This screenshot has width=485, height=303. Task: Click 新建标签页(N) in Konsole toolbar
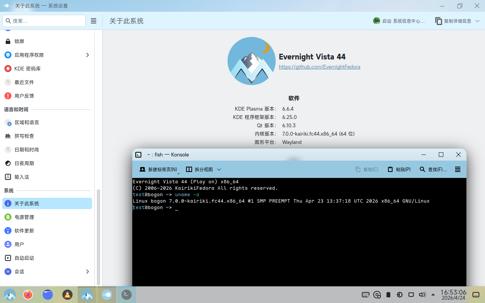158,169
